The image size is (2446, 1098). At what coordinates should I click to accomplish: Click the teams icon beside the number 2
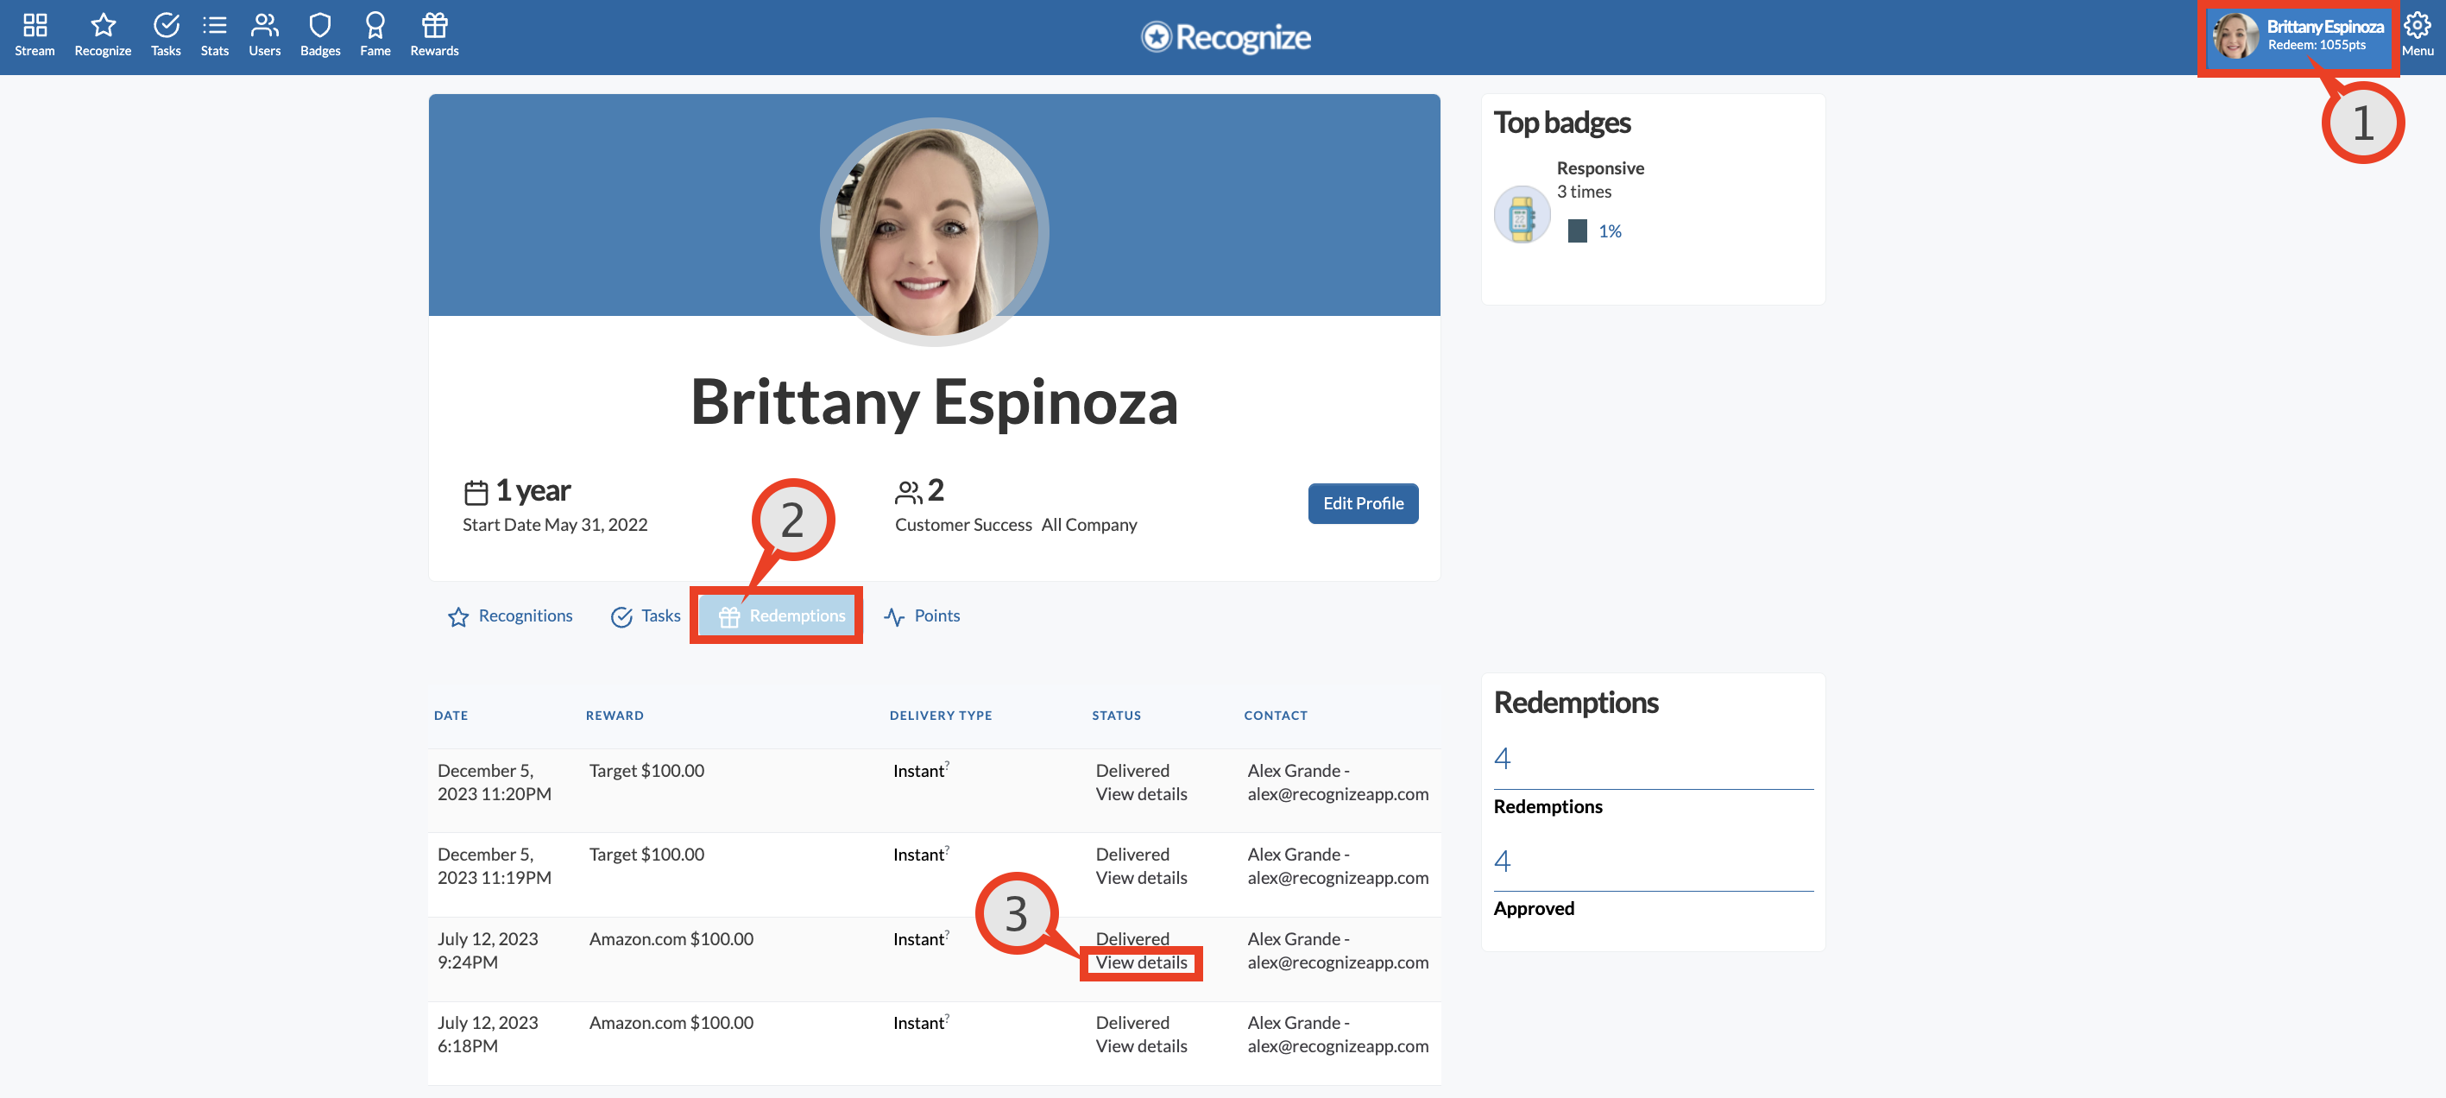(x=908, y=492)
